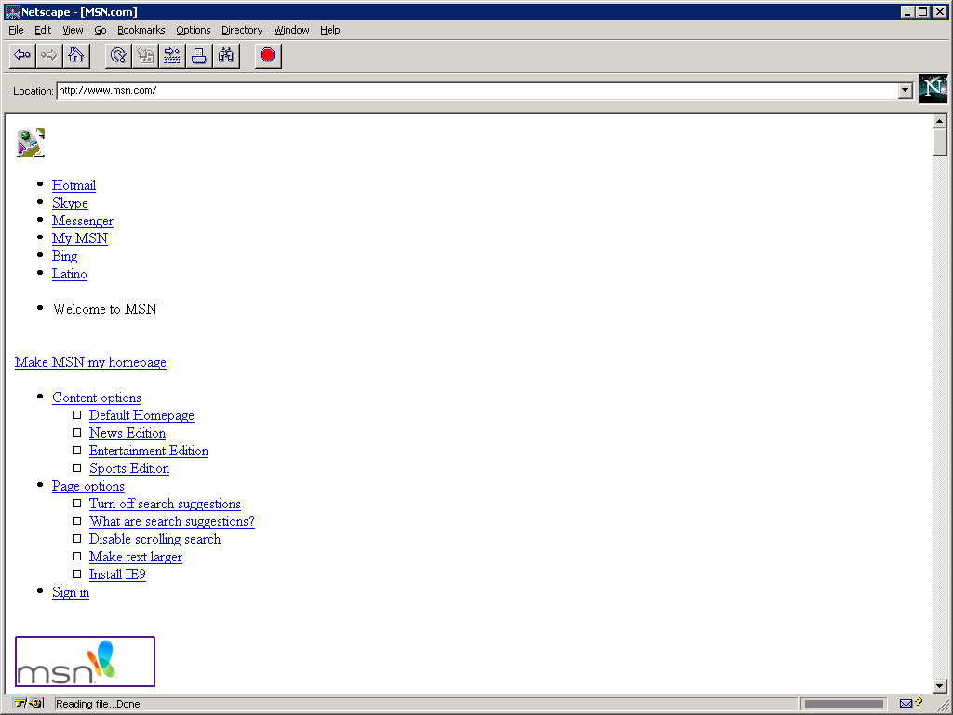Screen dimensions: 953x715
Task: Open the Edit menu
Action: 43,30
